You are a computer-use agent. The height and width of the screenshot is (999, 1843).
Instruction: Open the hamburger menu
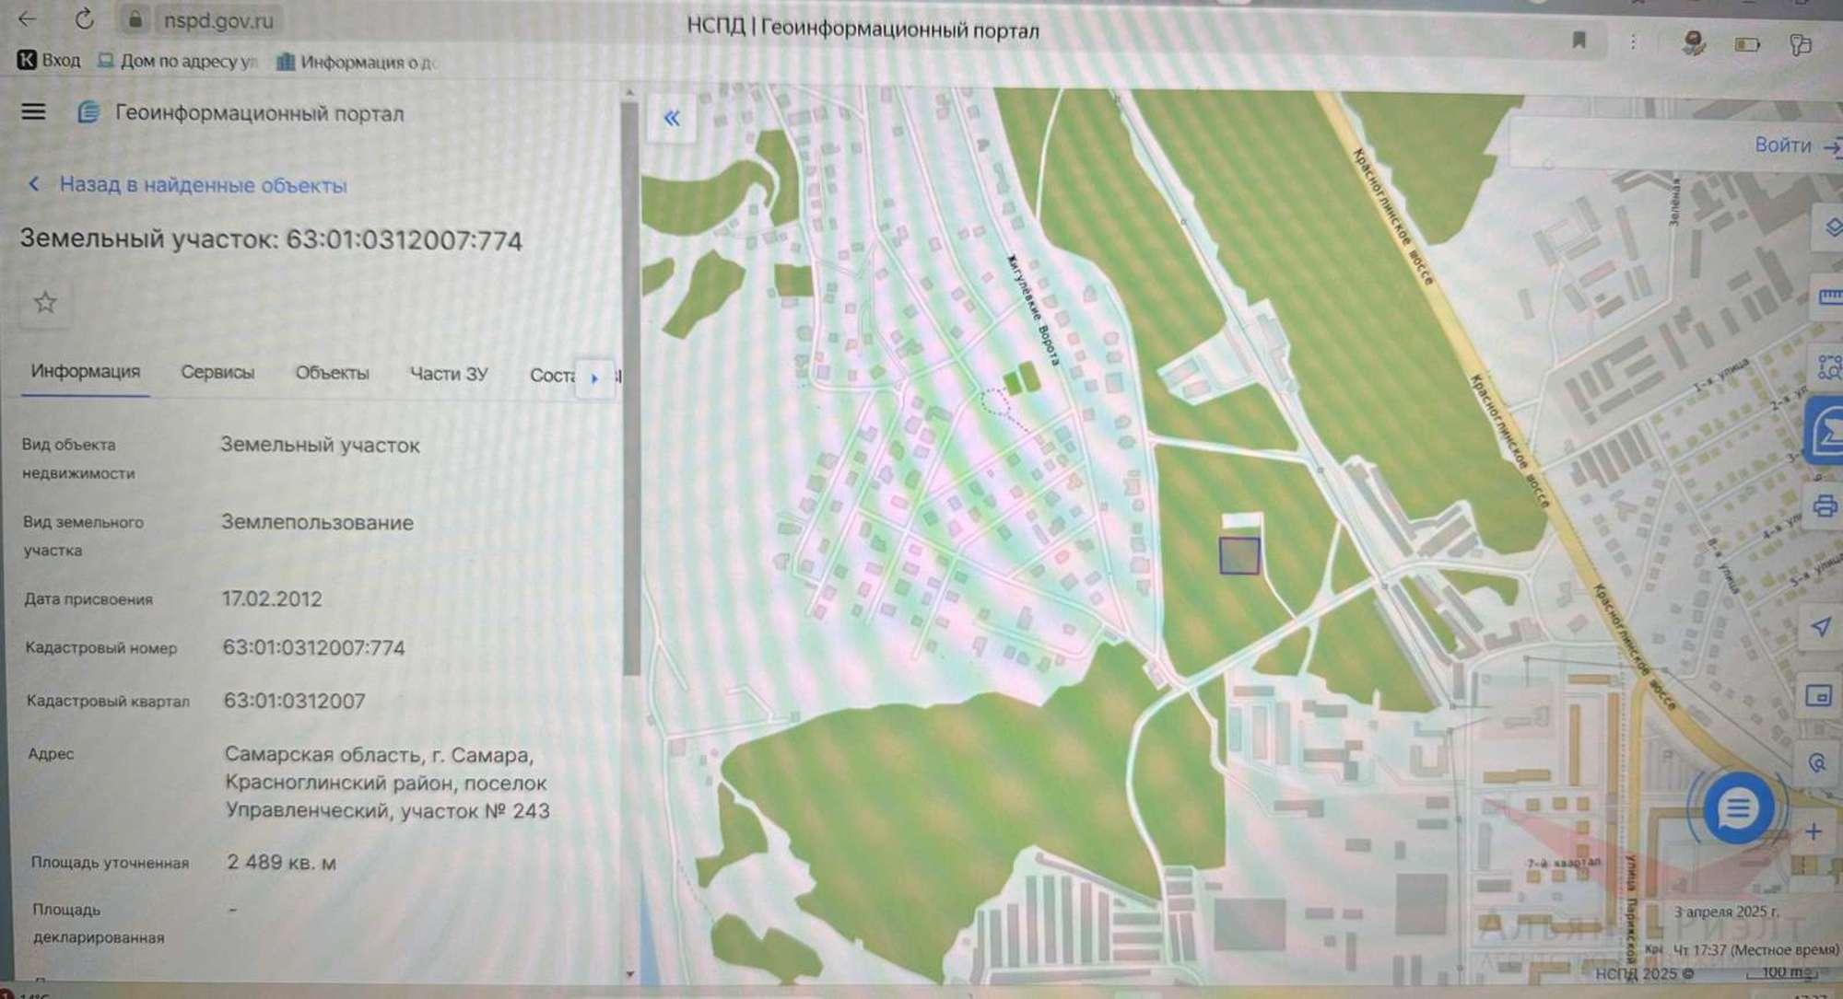tap(33, 111)
